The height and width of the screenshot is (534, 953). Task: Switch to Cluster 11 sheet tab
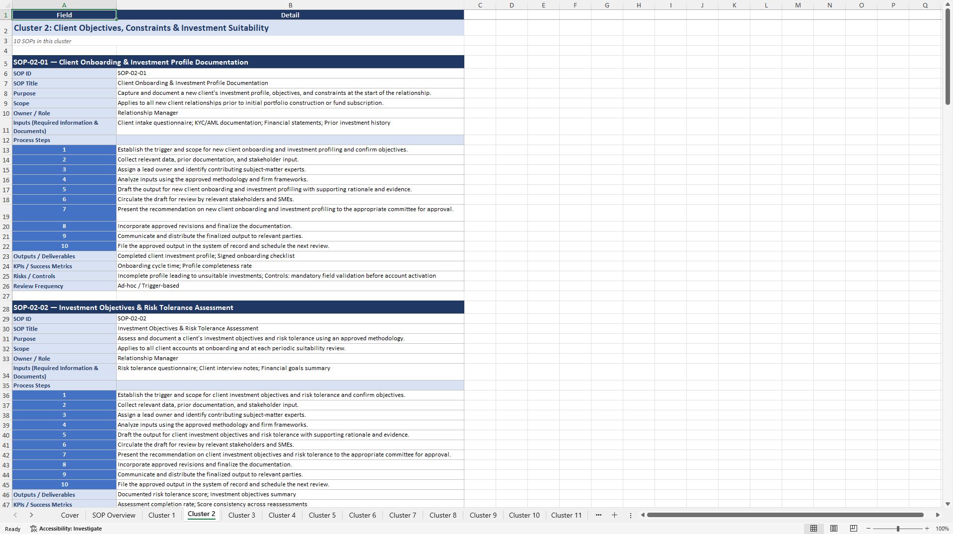coord(566,515)
